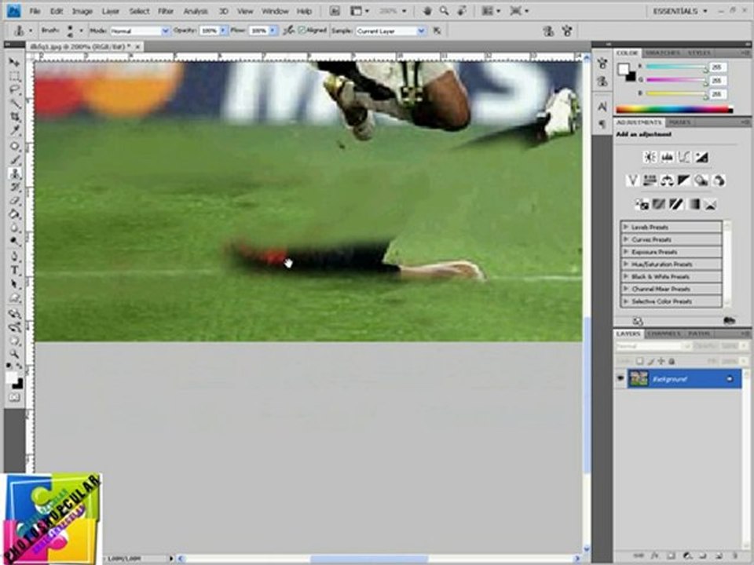Select the Path Selection tool
Viewport: 754px width, 565px height.
14,284
